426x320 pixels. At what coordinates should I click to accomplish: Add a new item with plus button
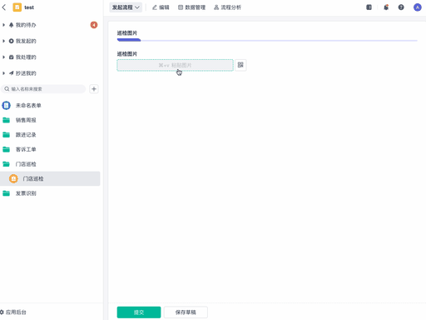point(94,89)
